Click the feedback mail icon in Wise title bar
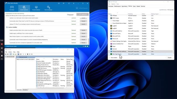This screenshot has height=99, width=177. (x=59, y=3)
